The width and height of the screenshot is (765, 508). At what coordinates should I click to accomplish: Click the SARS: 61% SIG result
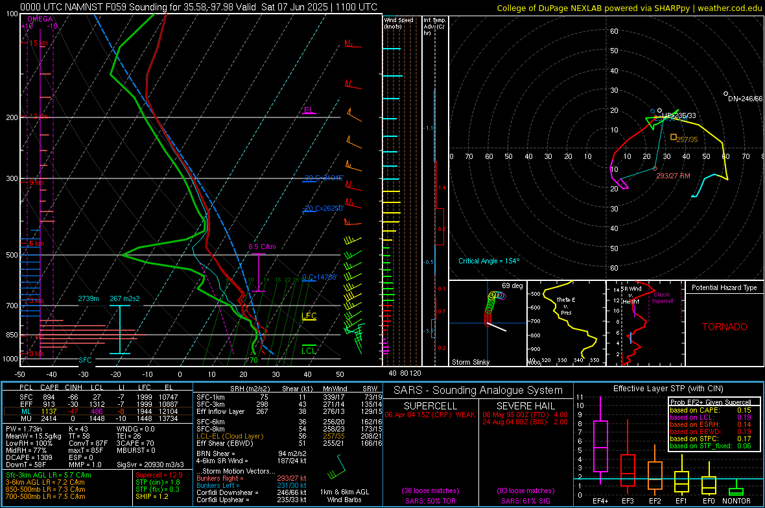pos(525,501)
